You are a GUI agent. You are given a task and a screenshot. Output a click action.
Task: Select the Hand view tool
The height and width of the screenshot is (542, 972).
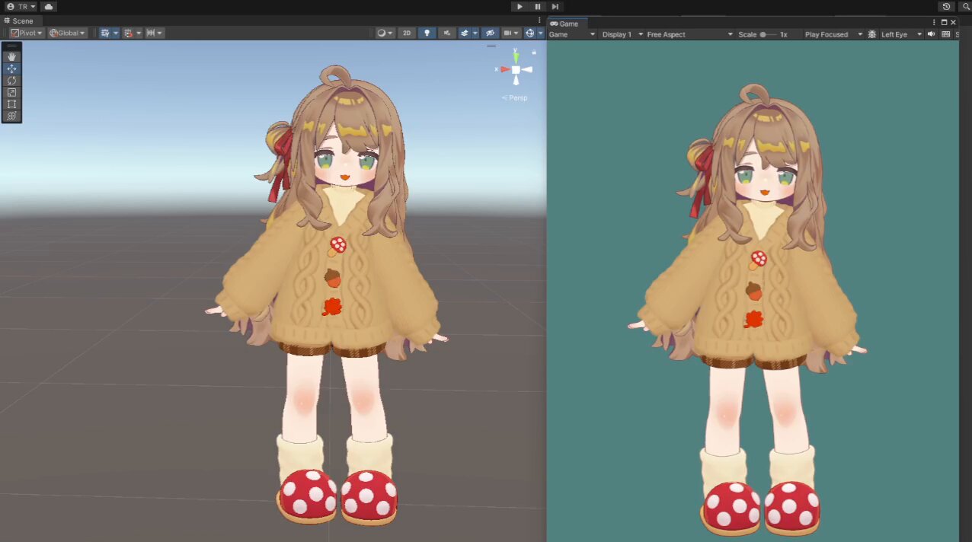(11, 56)
